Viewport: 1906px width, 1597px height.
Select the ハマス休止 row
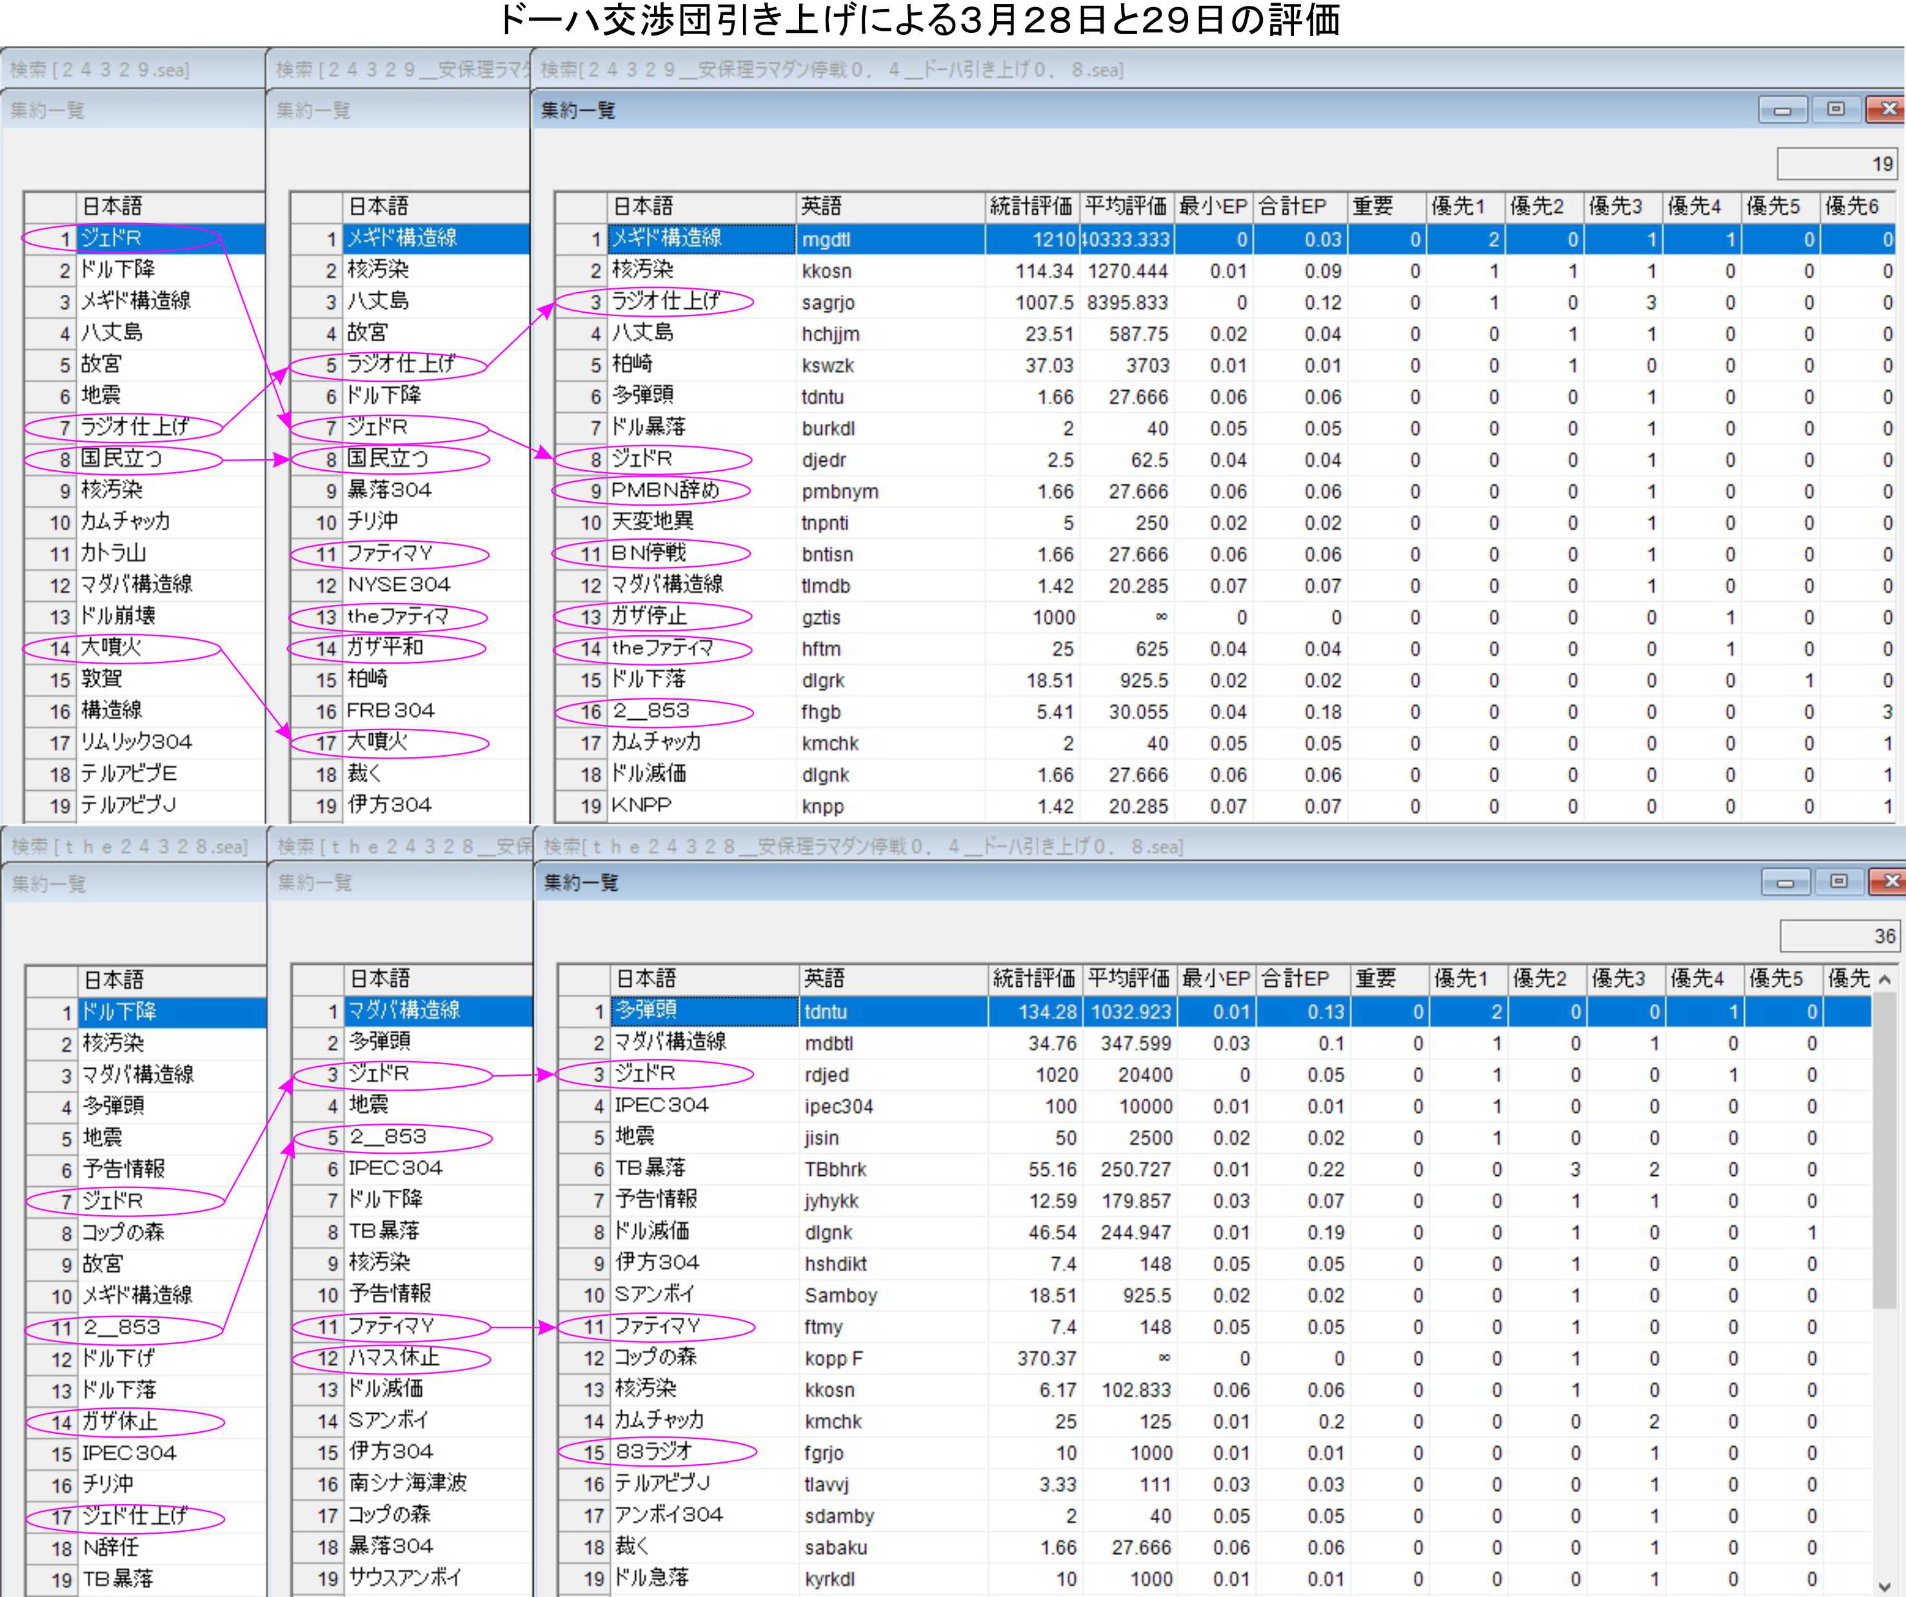pyautogui.click(x=413, y=1358)
